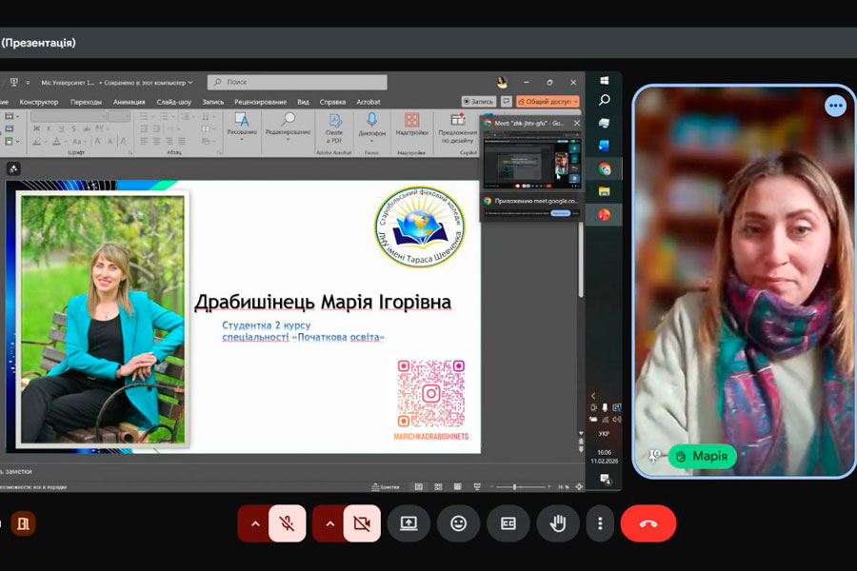Click the Запись button in PowerPoint

[x=479, y=102]
